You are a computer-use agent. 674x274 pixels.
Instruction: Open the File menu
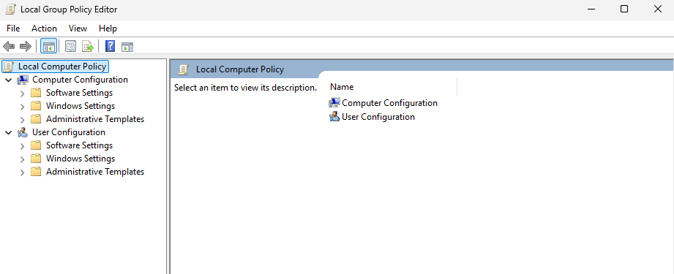point(13,28)
